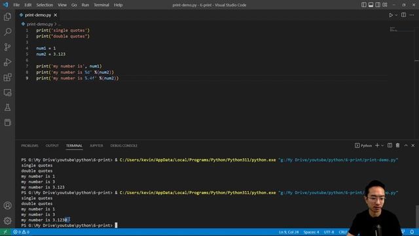This screenshot has height=236, width=419.
Task: Open the Selection menu
Action: click(45, 5)
